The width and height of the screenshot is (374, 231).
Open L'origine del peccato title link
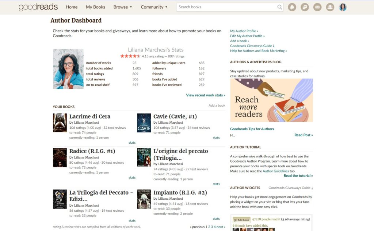point(181,155)
